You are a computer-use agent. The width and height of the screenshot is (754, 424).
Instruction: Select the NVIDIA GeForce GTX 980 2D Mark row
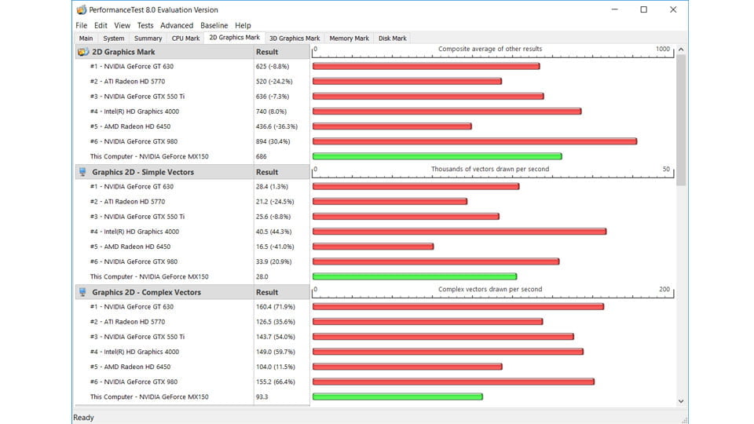[134, 141]
